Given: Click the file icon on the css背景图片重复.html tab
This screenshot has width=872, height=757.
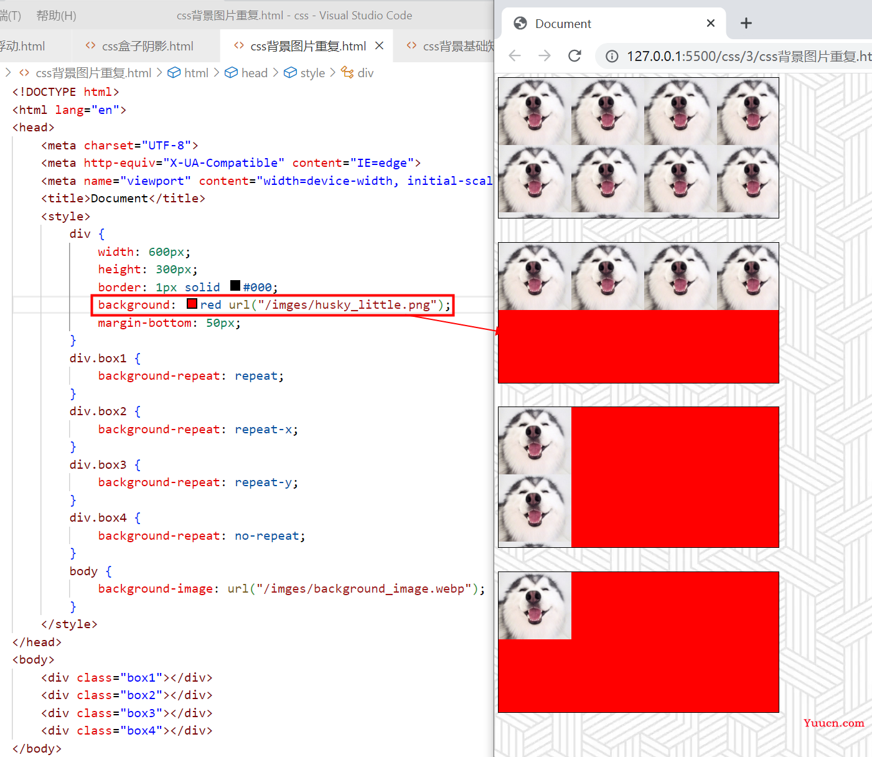Looking at the screenshot, I should (238, 45).
